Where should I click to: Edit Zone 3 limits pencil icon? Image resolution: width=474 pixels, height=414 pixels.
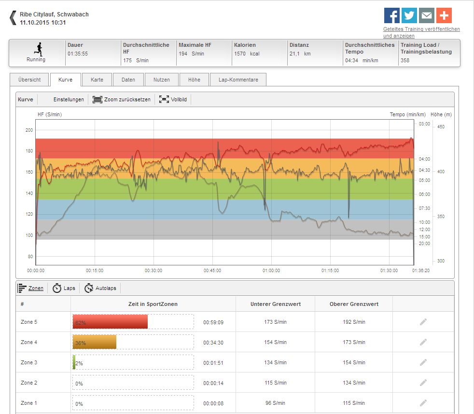(x=423, y=362)
